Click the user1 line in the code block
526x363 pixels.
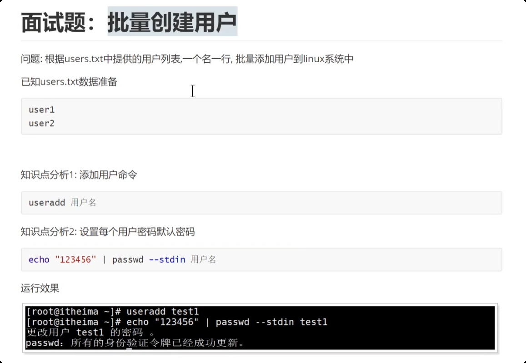click(x=41, y=109)
